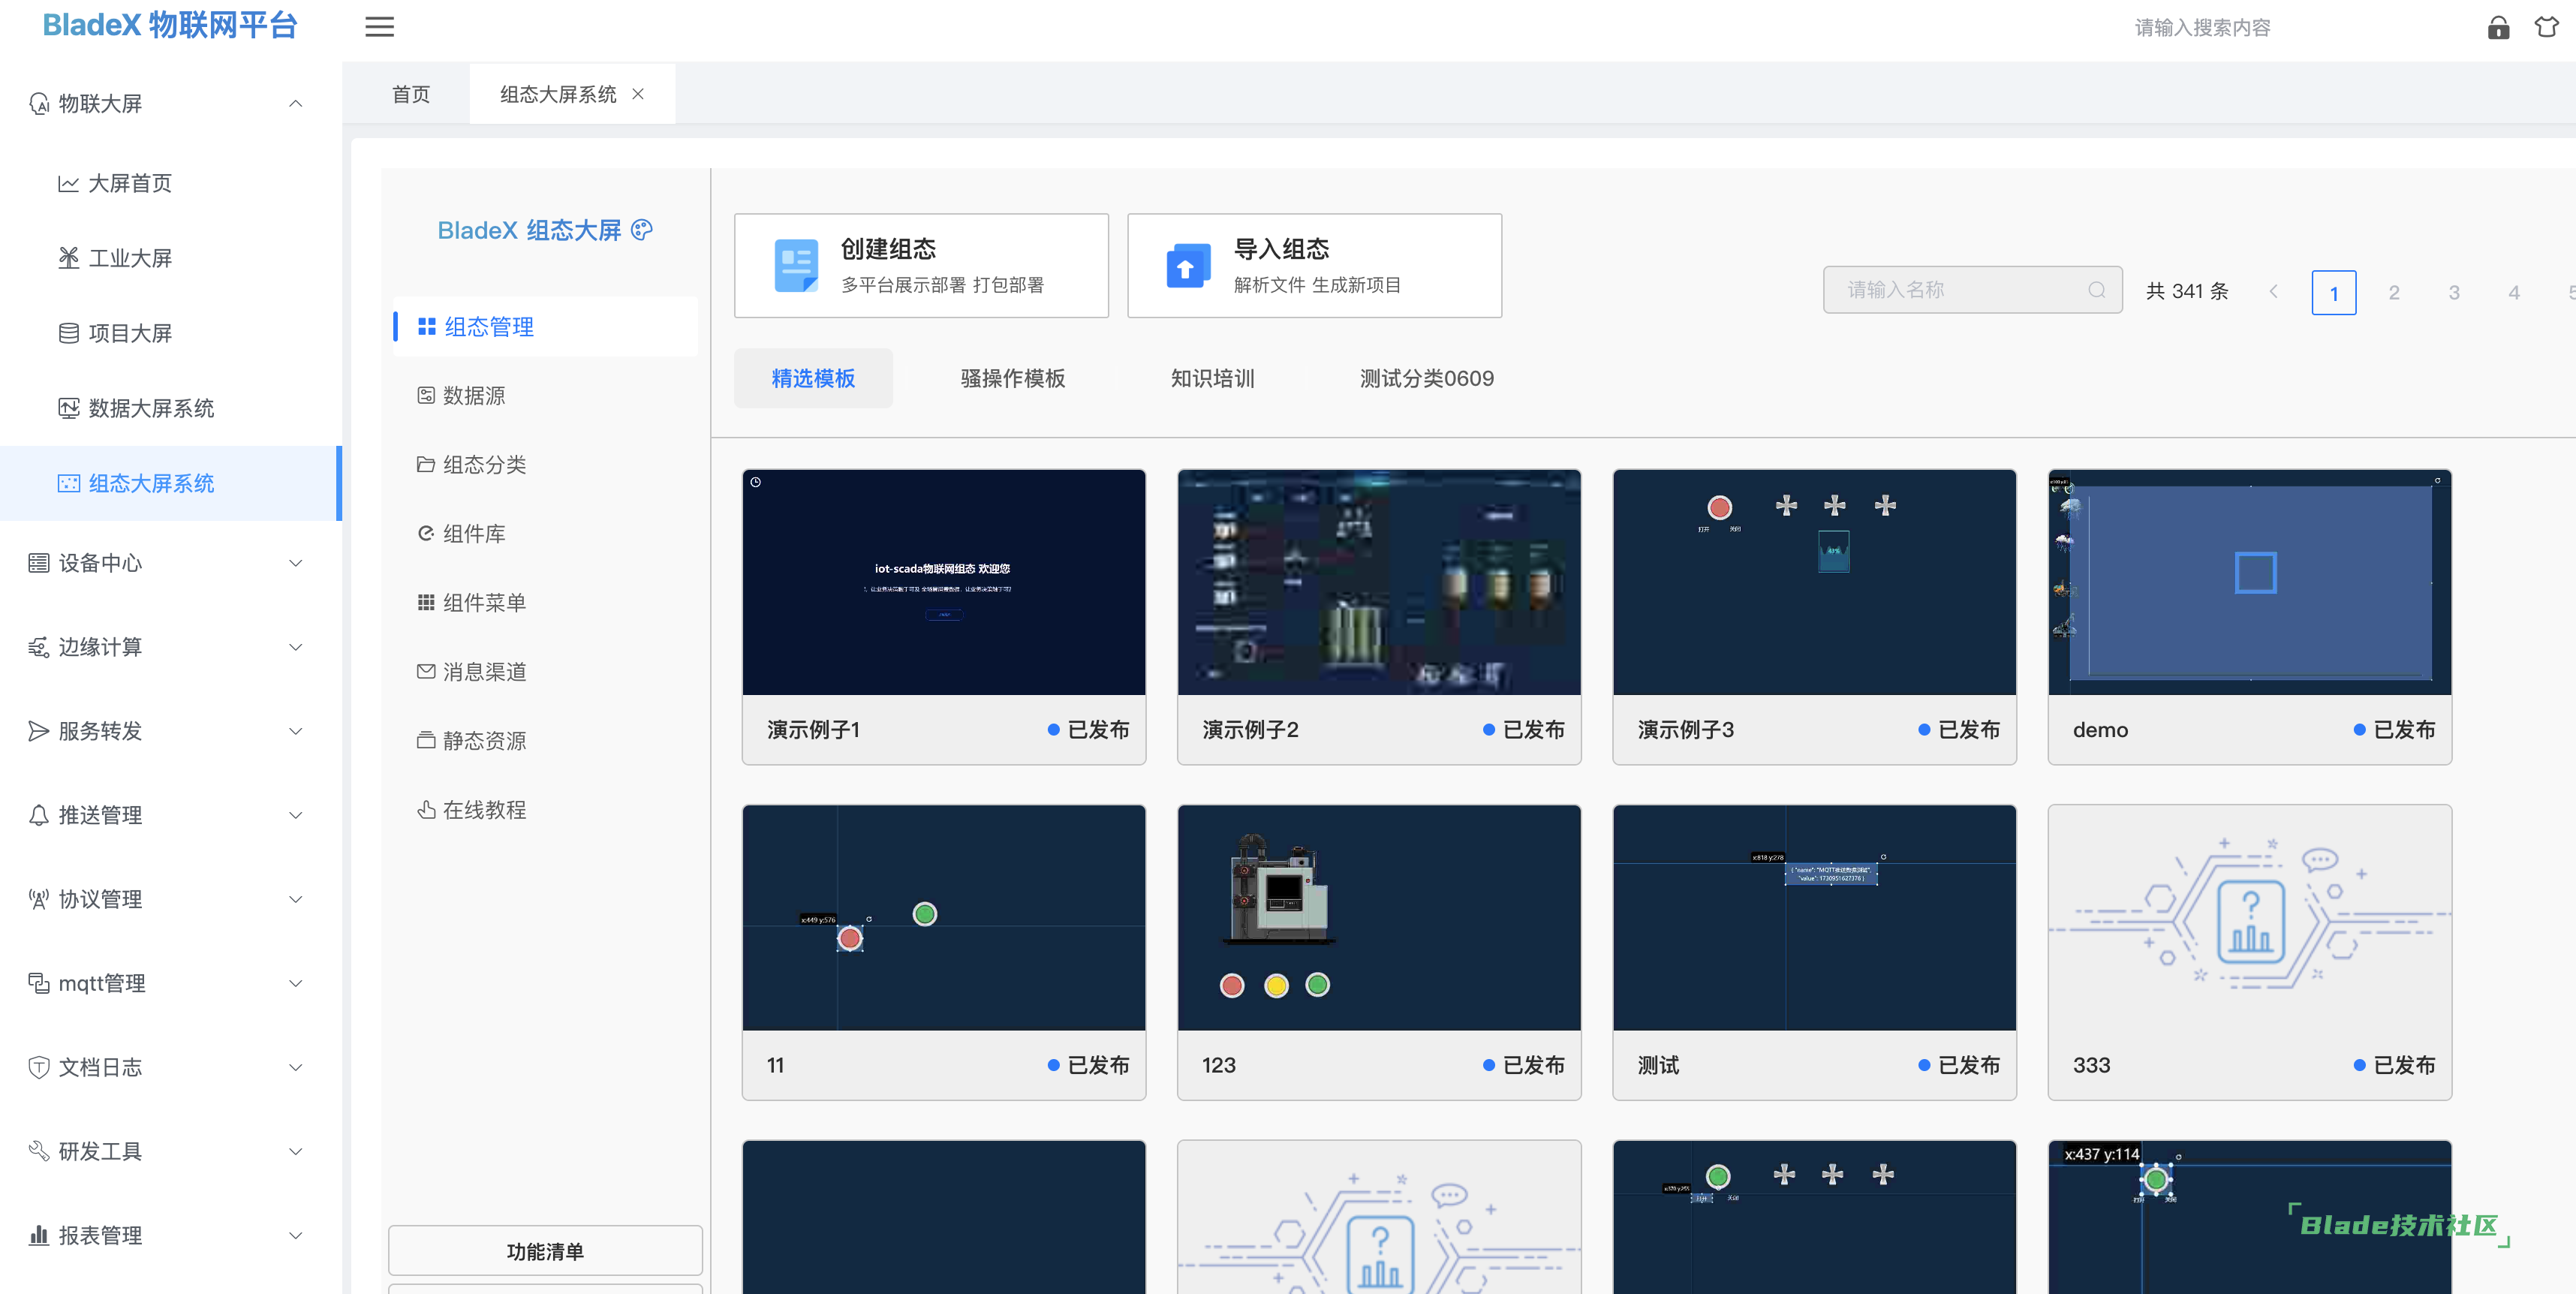
Task: Click the 在线教程 pointer icon
Action: pos(426,809)
